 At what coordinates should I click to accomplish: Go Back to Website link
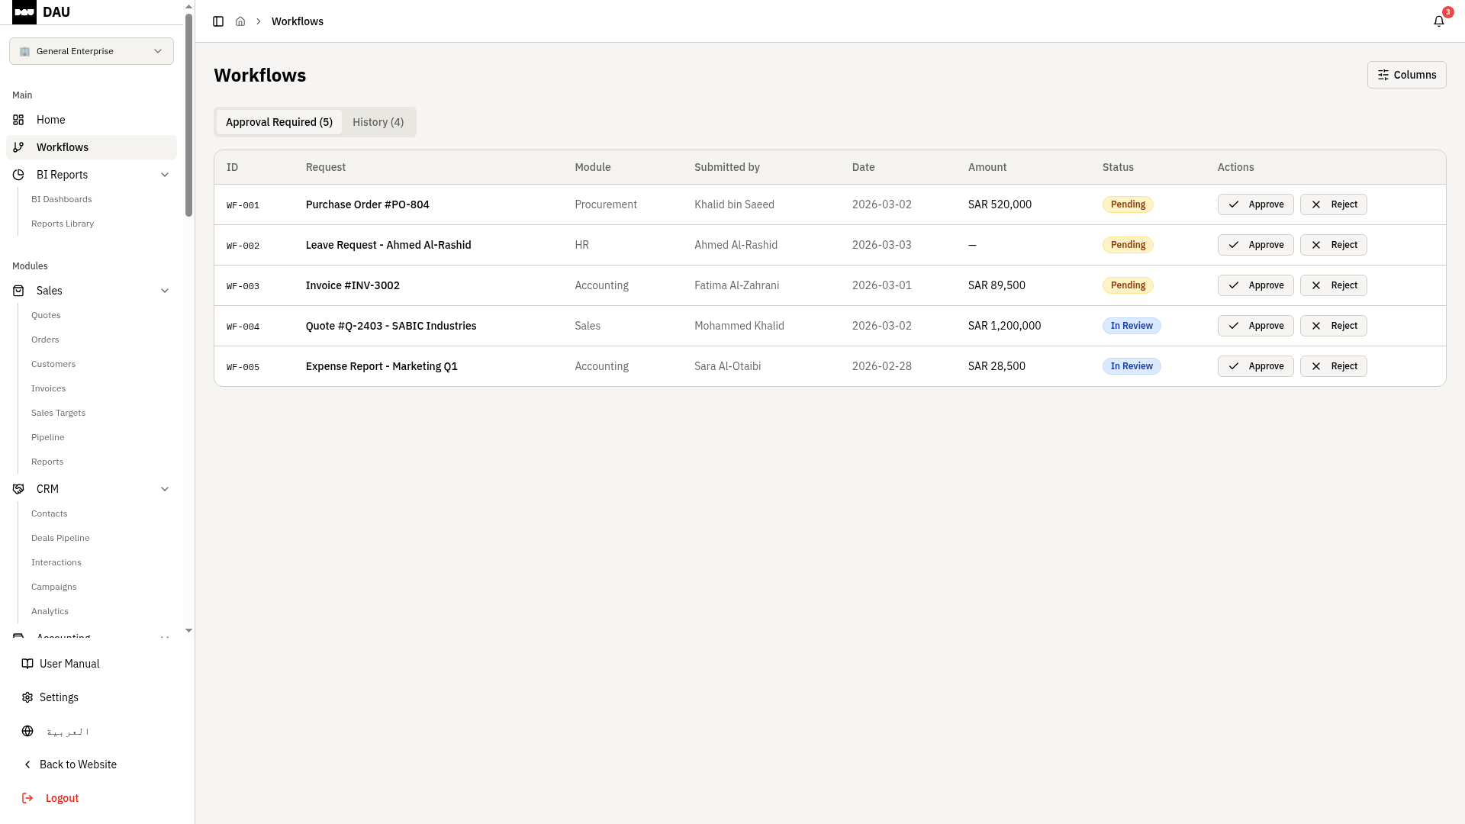(x=78, y=764)
